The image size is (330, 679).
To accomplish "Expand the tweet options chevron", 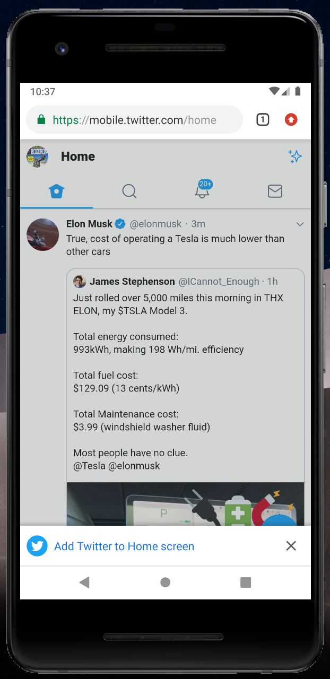I will (x=300, y=224).
